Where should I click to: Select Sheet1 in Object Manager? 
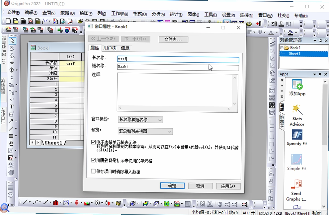(294, 54)
